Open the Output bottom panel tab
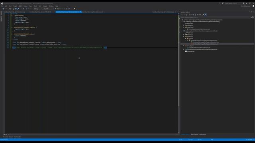The height and width of the screenshot is (143, 255). coord(11,137)
